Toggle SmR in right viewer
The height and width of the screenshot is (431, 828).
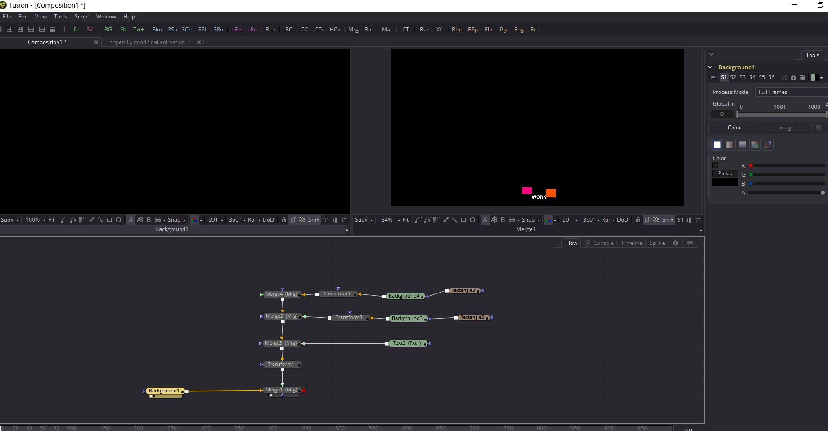[x=668, y=220]
